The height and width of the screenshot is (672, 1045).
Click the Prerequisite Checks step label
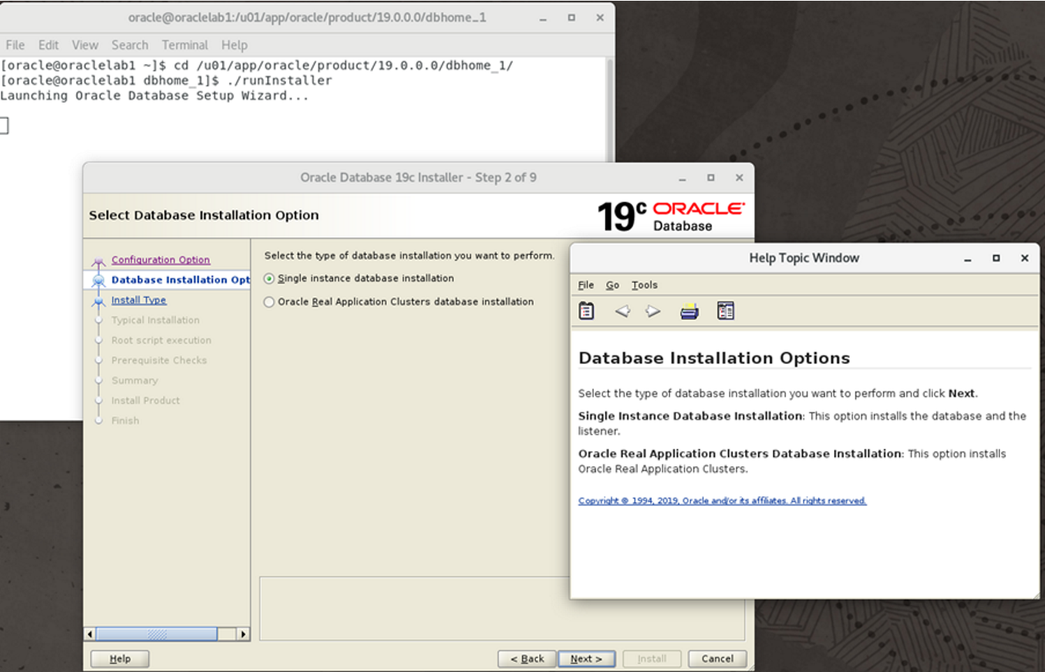159,360
